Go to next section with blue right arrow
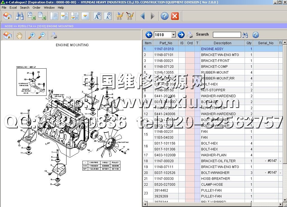 [x=181, y=35]
